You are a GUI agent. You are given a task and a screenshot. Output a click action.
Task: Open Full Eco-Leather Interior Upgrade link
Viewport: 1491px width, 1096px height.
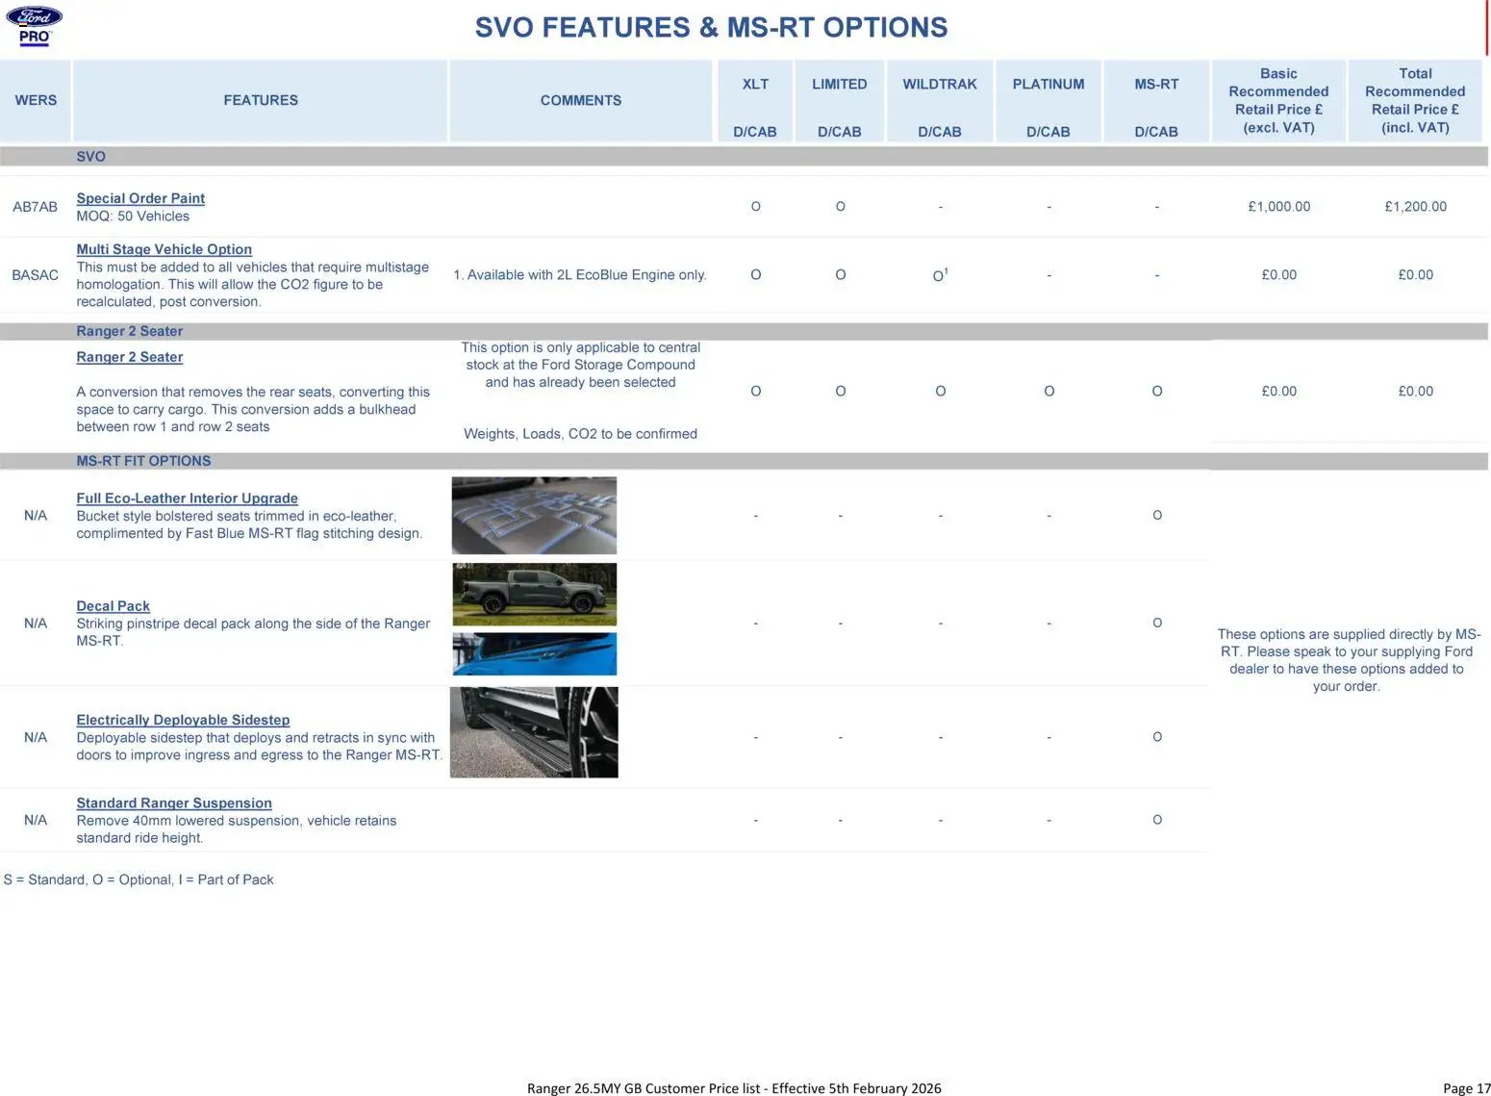coord(187,498)
